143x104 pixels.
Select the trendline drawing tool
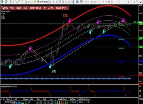[x=126, y=2]
